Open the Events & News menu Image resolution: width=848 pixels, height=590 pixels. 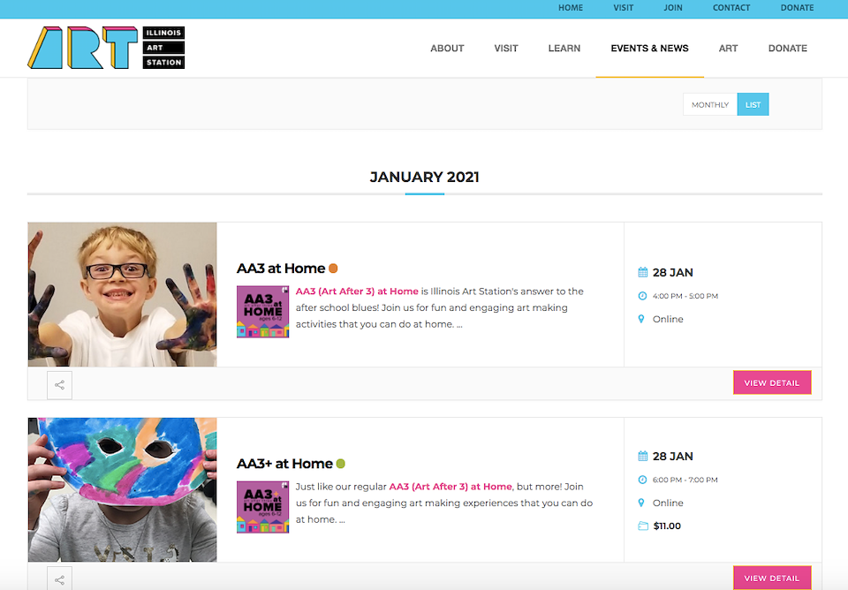[x=649, y=48]
